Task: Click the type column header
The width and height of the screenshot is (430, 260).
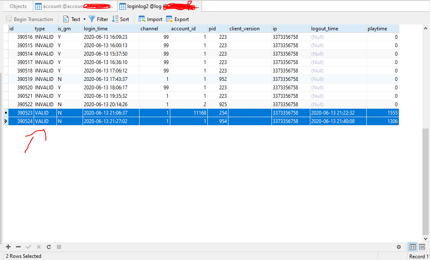Action: pyautogui.click(x=45, y=29)
